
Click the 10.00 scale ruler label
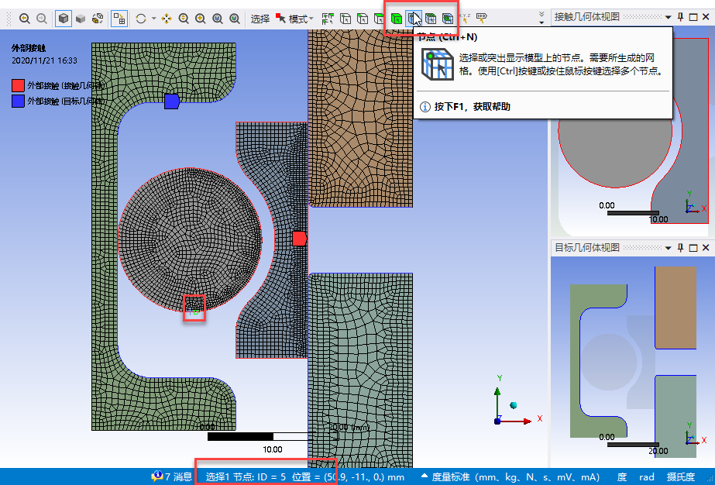(x=273, y=449)
